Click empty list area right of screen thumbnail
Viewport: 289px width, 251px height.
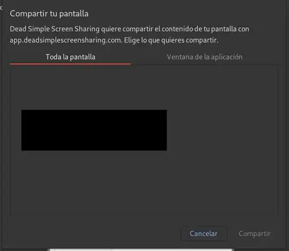tap(221, 130)
